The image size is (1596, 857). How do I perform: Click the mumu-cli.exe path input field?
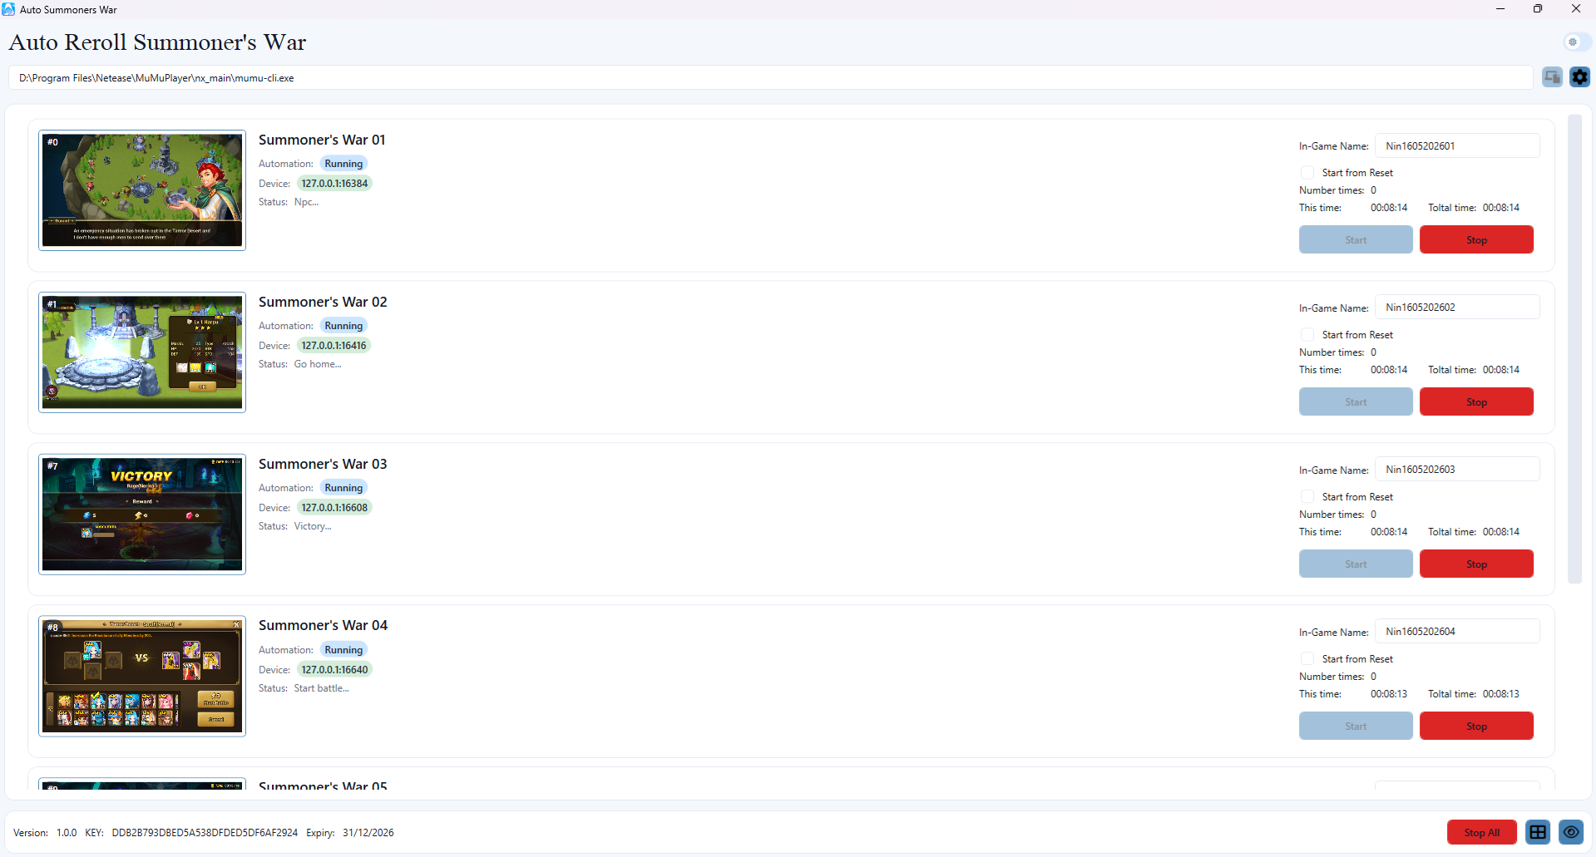(x=770, y=78)
